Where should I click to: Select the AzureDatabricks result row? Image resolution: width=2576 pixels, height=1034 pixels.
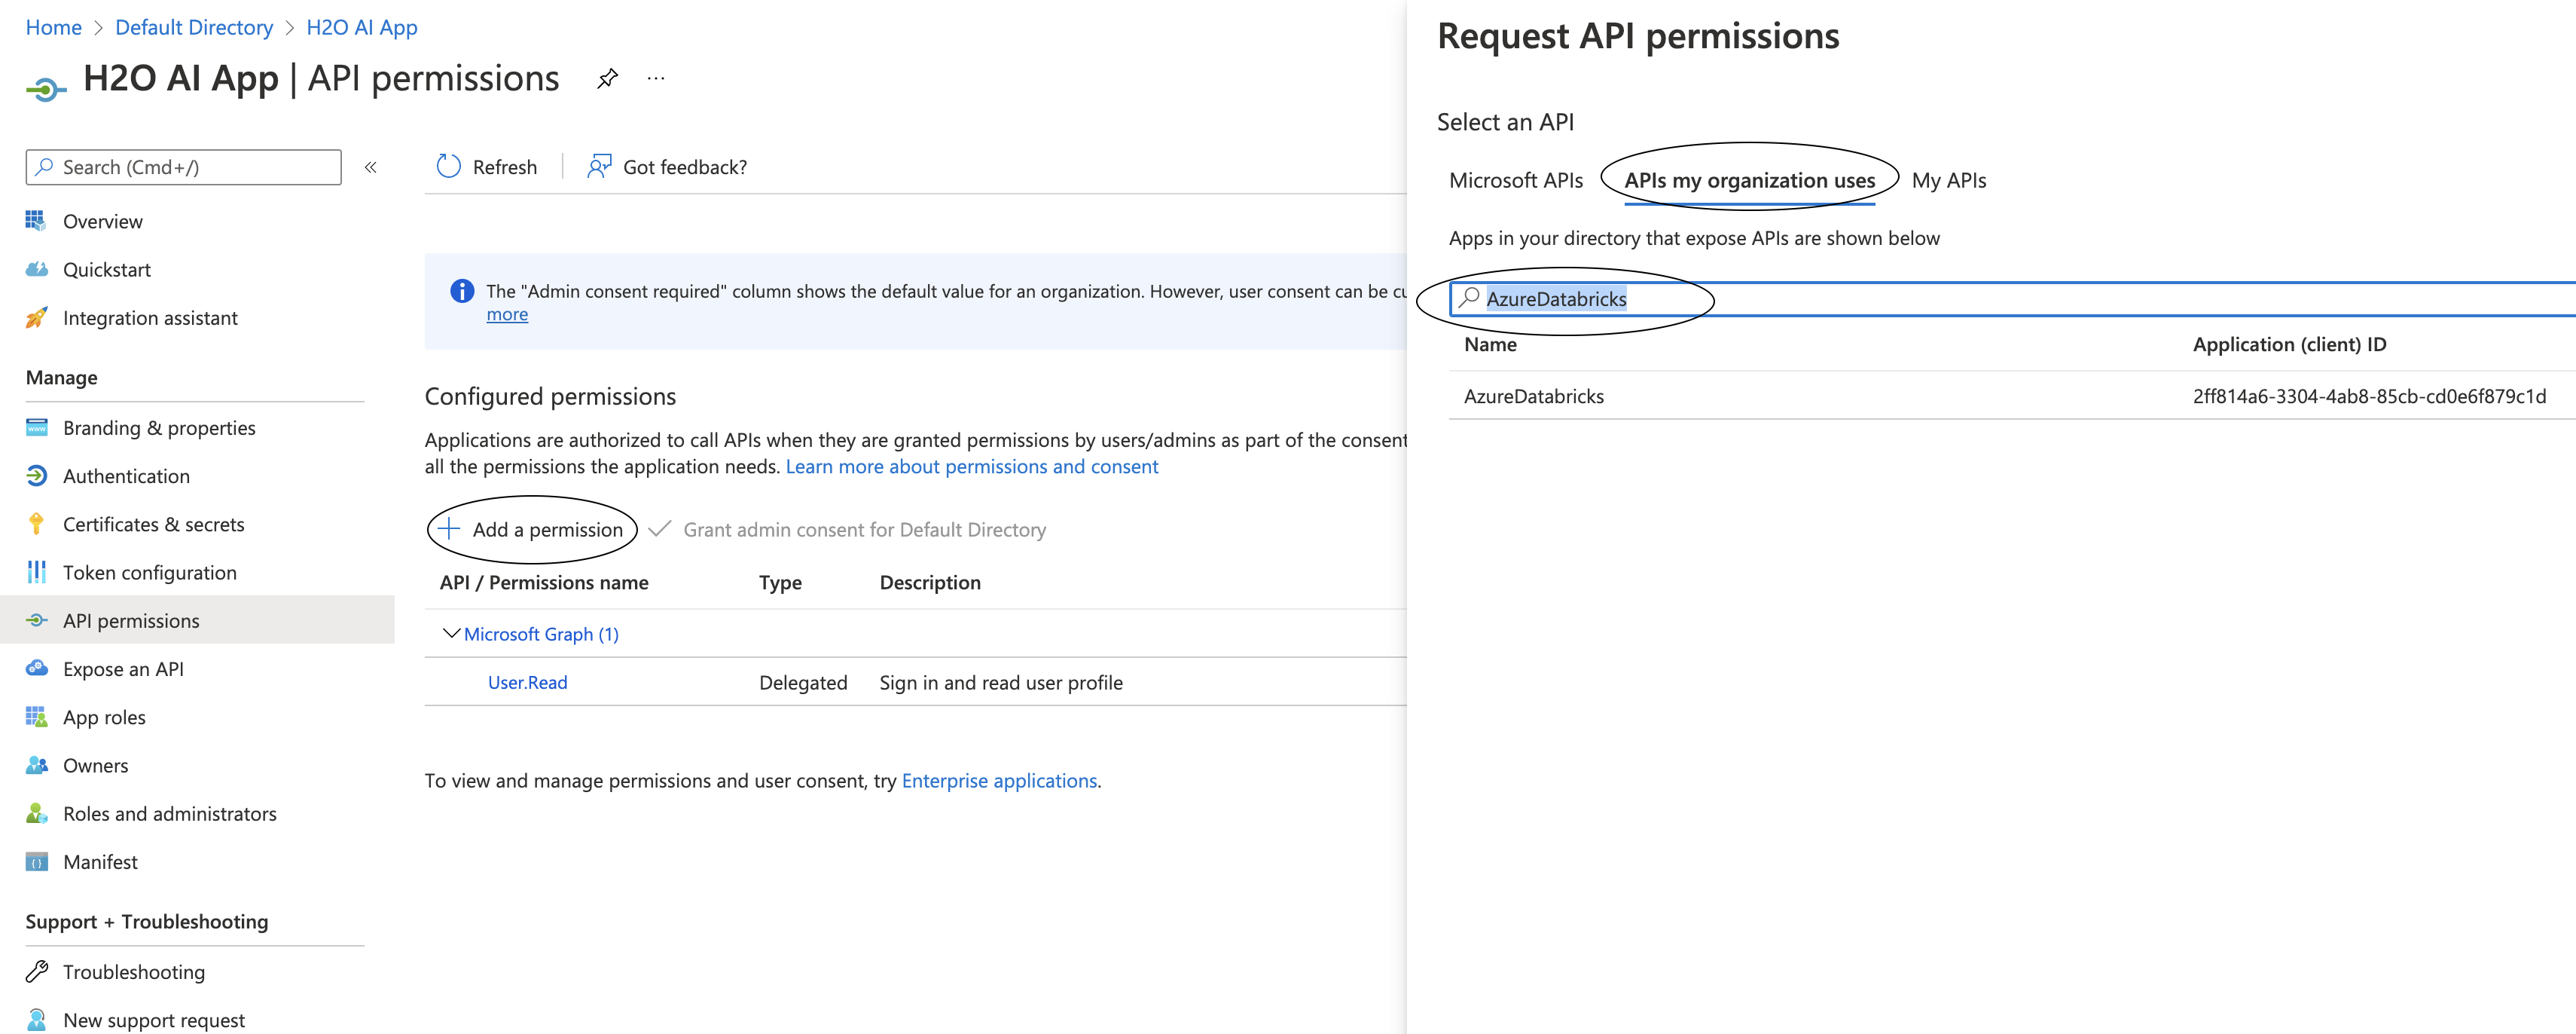(2012, 396)
